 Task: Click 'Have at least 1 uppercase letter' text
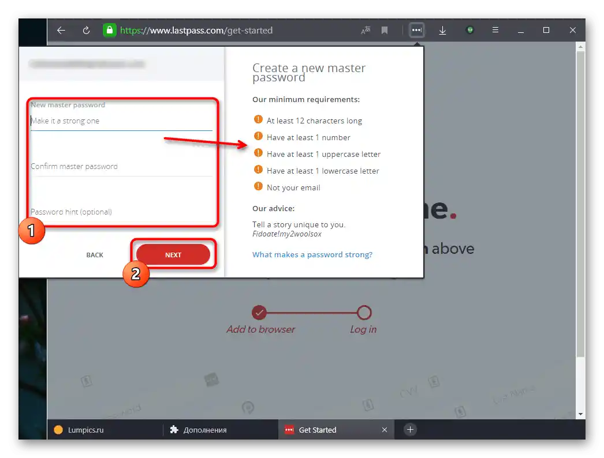(323, 155)
